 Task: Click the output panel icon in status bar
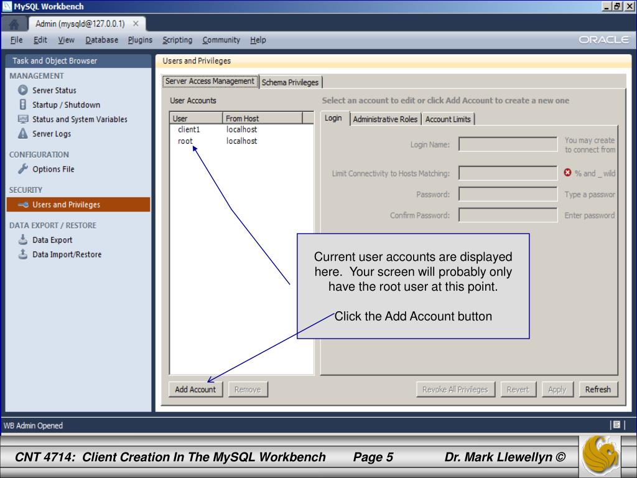[x=616, y=424]
